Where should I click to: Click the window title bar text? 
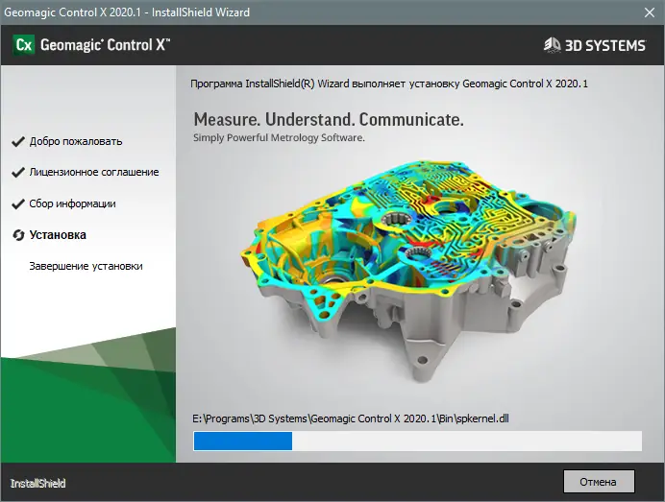pyautogui.click(x=127, y=12)
